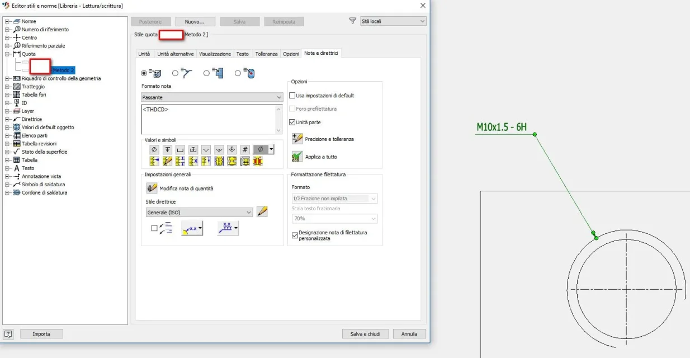Expand the Tratteggio tree node
The height and width of the screenshot is (358, 690).
(x=7, y=87)
